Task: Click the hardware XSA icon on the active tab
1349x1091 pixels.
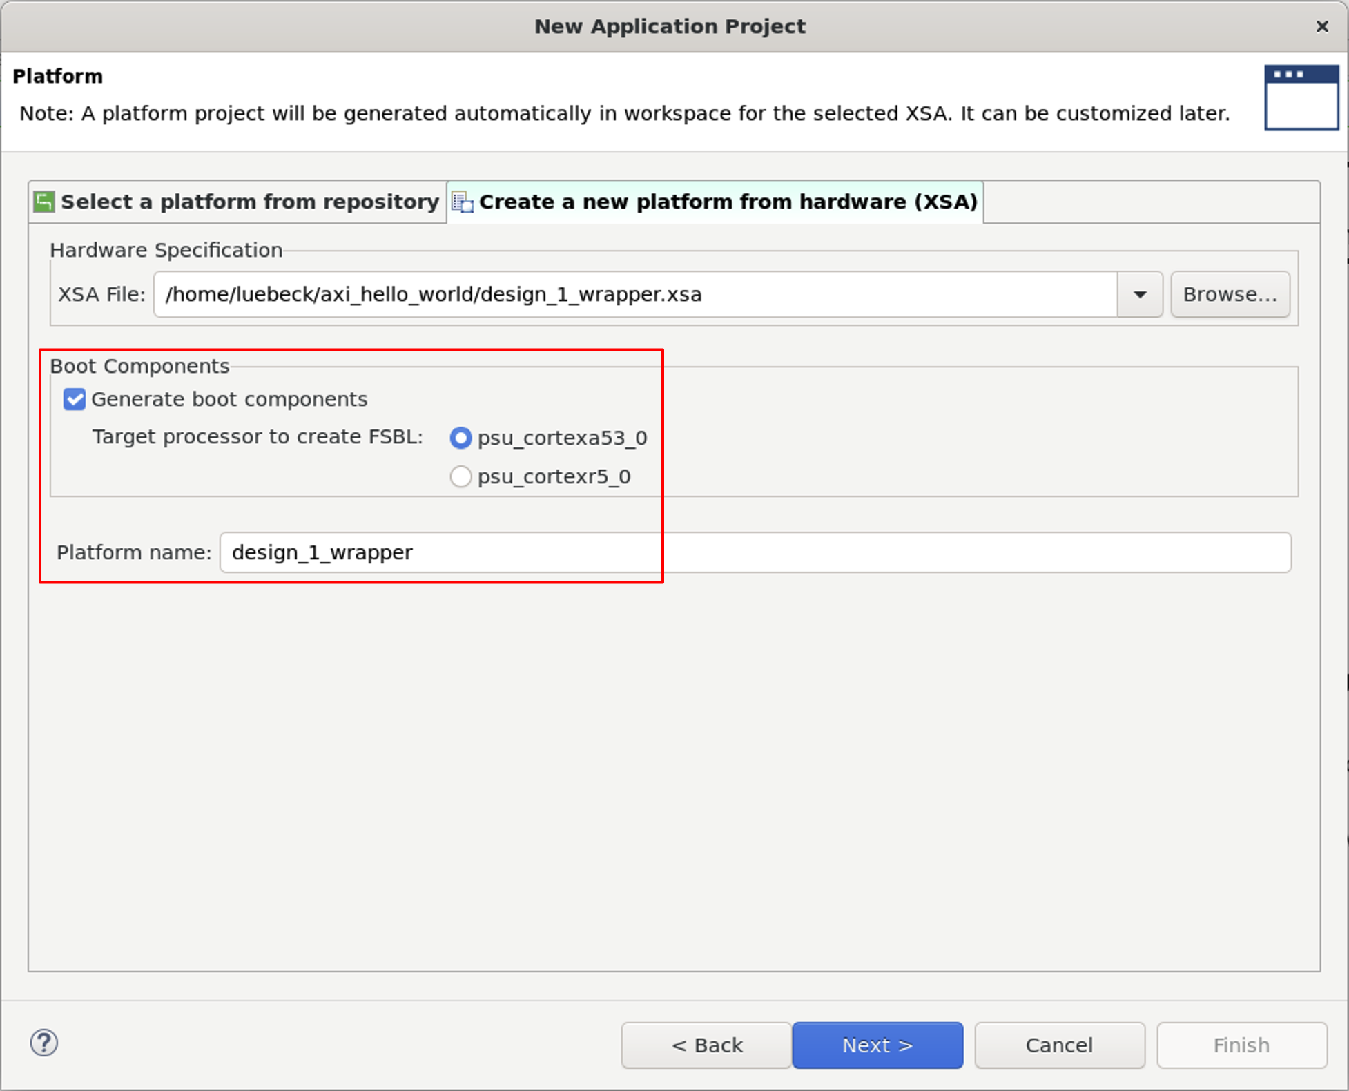Action: coord(462,202)
